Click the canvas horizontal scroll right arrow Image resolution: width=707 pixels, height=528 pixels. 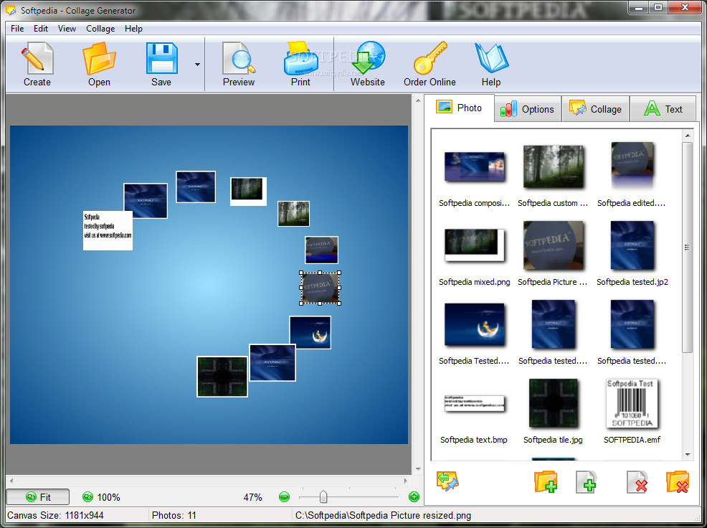pos(406,481)
